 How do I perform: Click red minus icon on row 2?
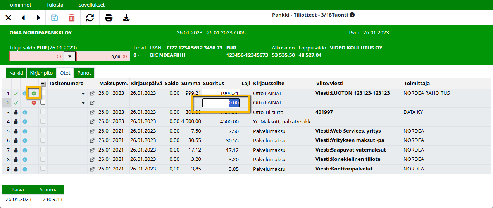[x=34, y=103]
